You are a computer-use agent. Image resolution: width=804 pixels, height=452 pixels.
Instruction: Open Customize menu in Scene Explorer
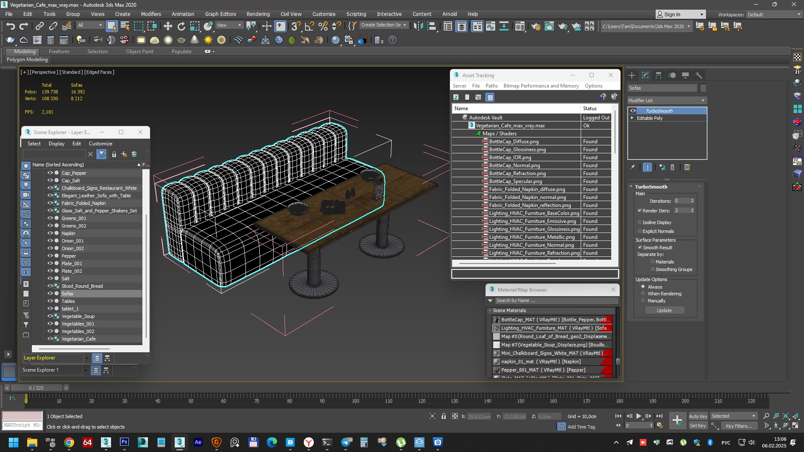[x=101, y=143]
